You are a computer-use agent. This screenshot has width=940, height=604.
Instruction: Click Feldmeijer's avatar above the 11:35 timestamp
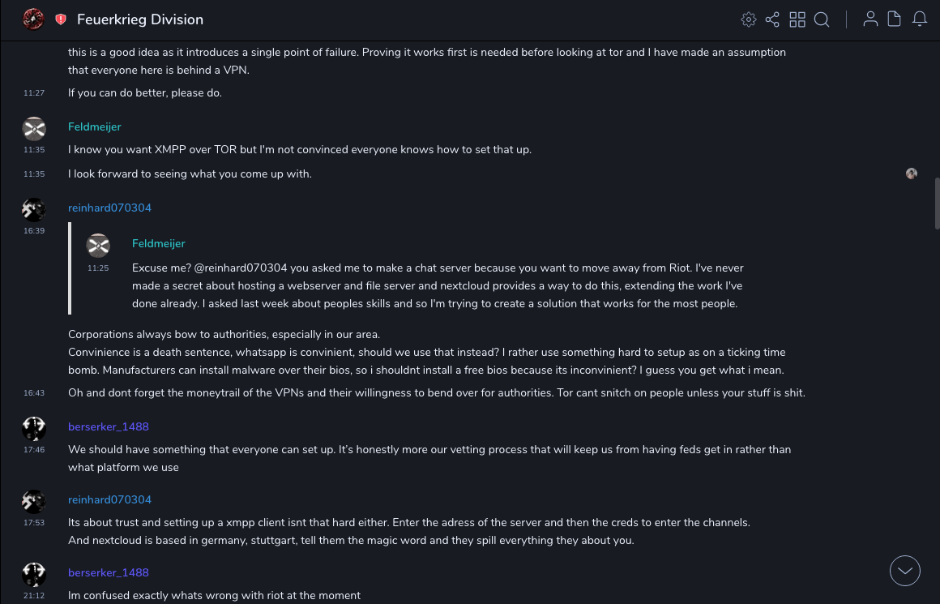click(34, 128)
